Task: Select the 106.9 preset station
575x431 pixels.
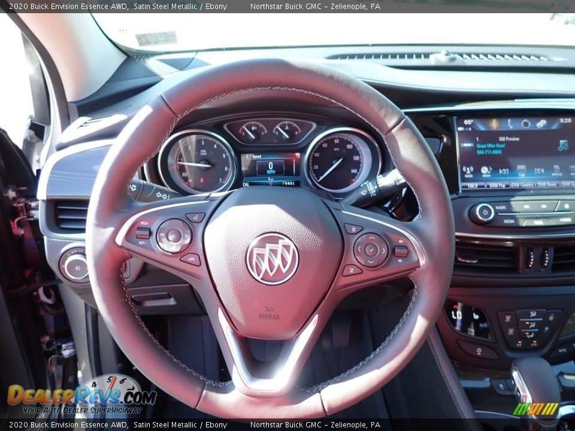Action: 473,186
